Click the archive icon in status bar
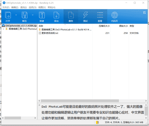 click(x=97, y=123)
